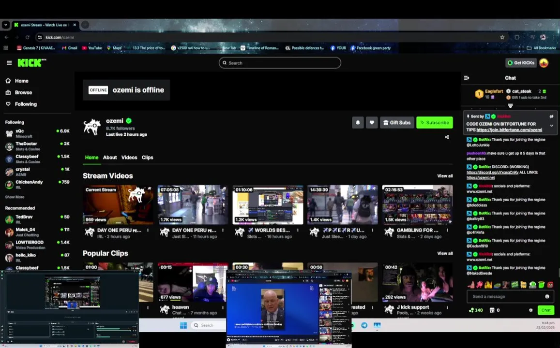This screenshot has width=560, height=348.
Task: Select the Home channel tab
Action: [x=91, y=157]
